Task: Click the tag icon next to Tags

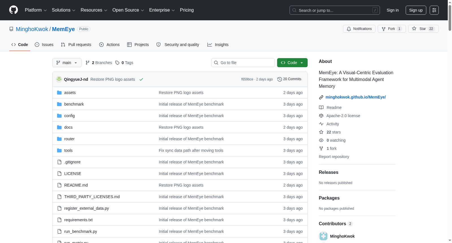Action: pyautogui.click(x=118, y=63)
